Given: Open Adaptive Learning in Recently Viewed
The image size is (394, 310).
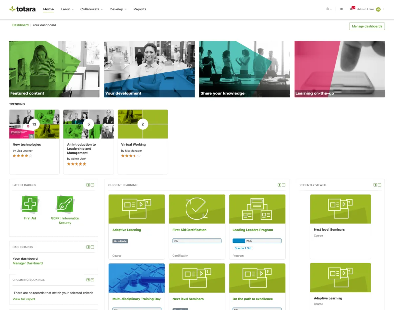Looking at the screenshot, I should (x=328, y=298).
